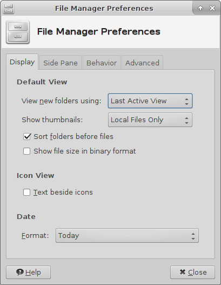Expand the Last Active View dropdown
This screenshot has height=285, width=221.
point(150,101)
